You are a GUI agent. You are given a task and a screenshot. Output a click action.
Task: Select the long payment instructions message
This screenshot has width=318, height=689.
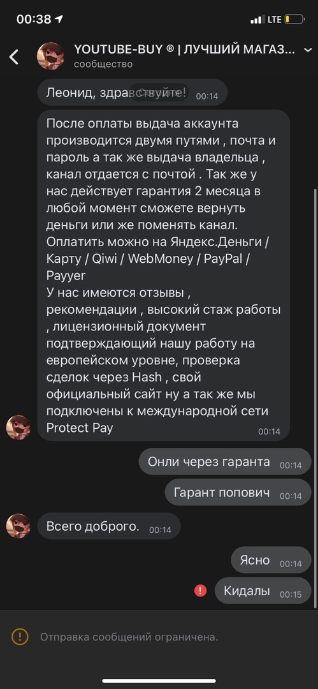coord(163,276)
